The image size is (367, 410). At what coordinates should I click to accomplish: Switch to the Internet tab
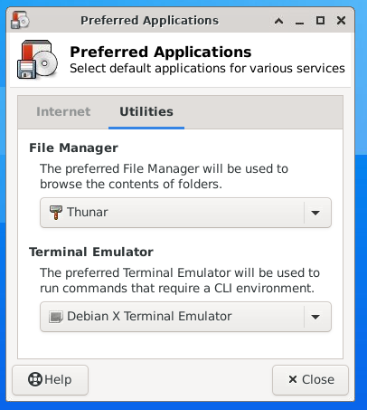coord(63,112)
